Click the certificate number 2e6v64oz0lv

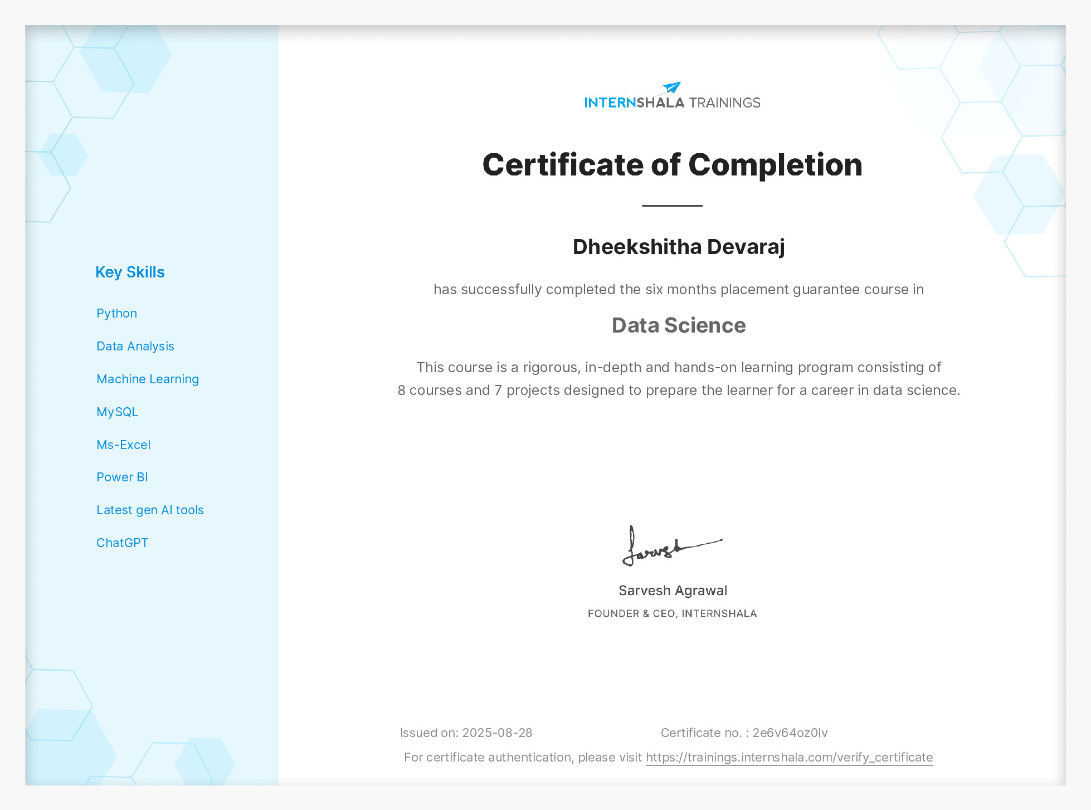[x=790, y=733]
